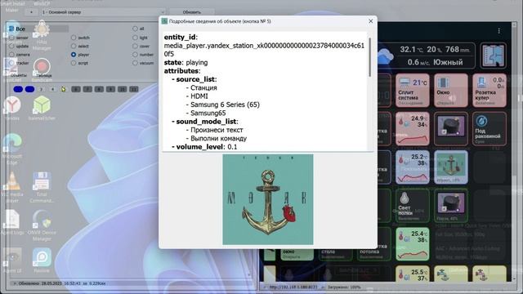Click dark object button number 11

point(134,89)
